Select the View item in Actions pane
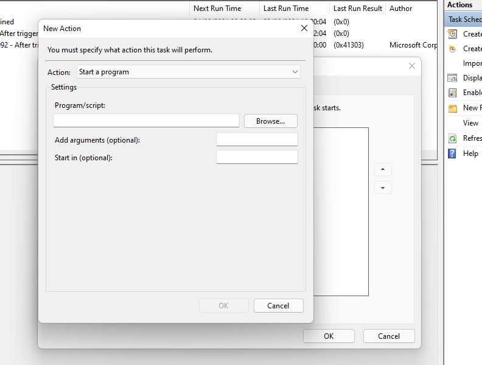Image resolution: width=482 pixels, height=365 pixels. tap(470, 123)
